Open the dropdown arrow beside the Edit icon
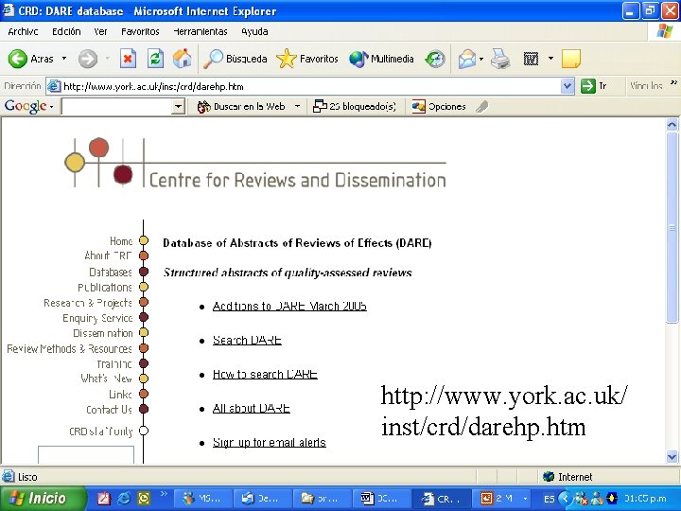This screenshot has height=511, width=681. [550, 59]
